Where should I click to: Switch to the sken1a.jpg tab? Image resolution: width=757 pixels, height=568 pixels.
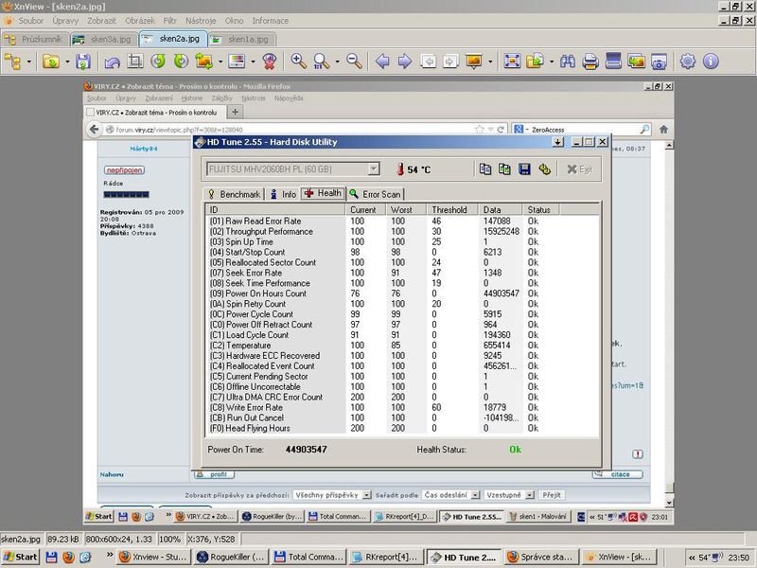click(x=242, y=40)
